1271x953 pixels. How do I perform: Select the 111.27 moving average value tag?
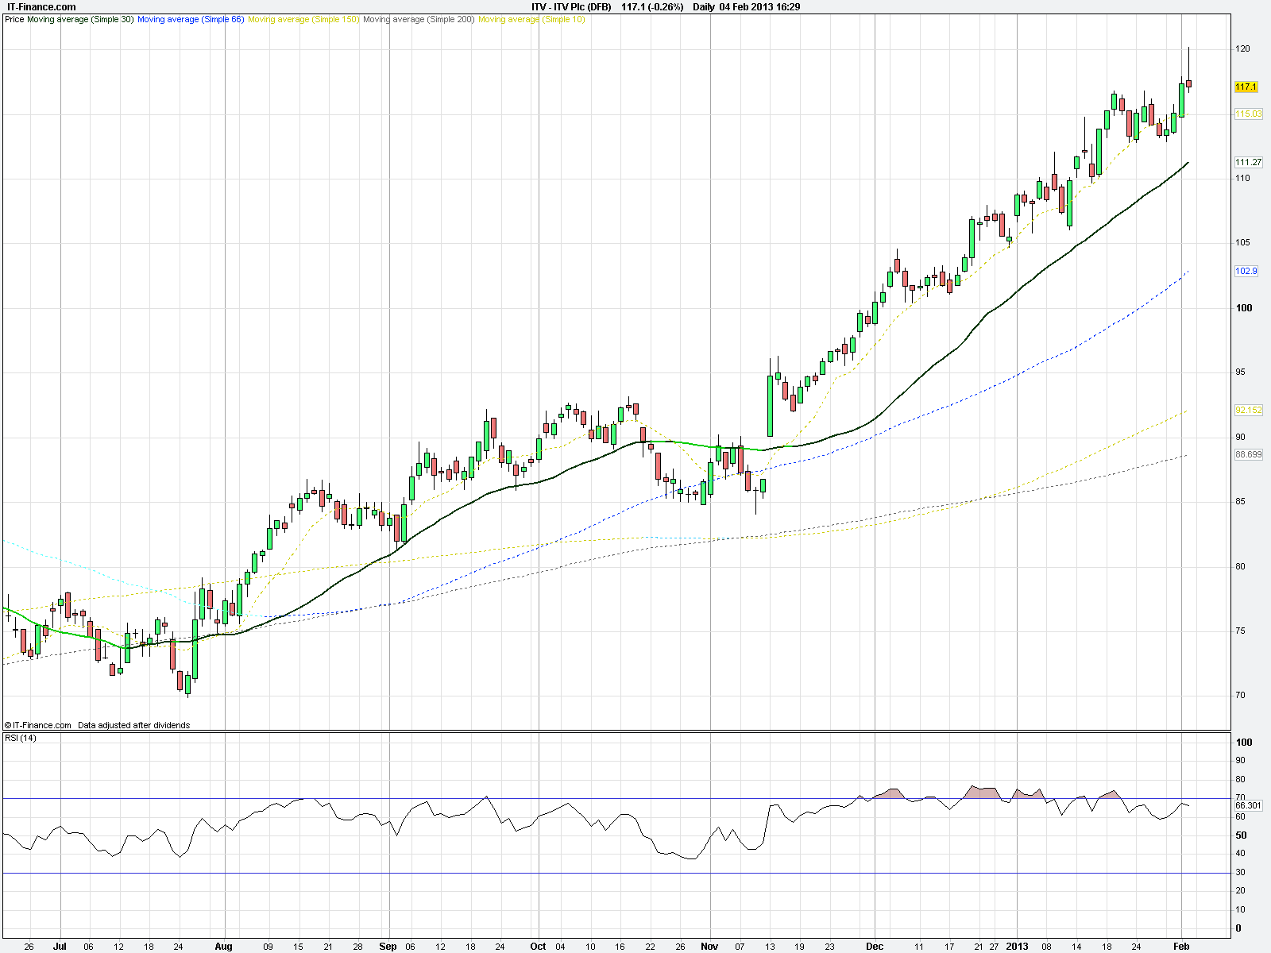coord(1248,162)
